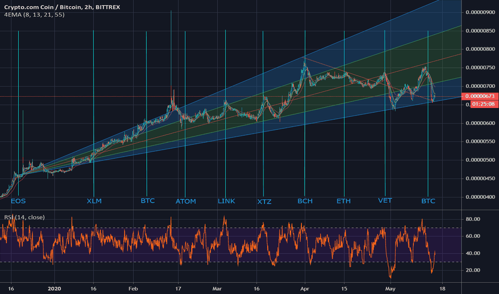
Task: Click the Mar date on time axis
Action: point(217,289)
